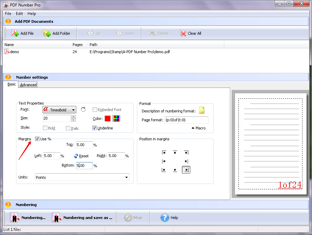Click the refresh font list icon
The image size is (312, 235).
[x=83, y=109]
